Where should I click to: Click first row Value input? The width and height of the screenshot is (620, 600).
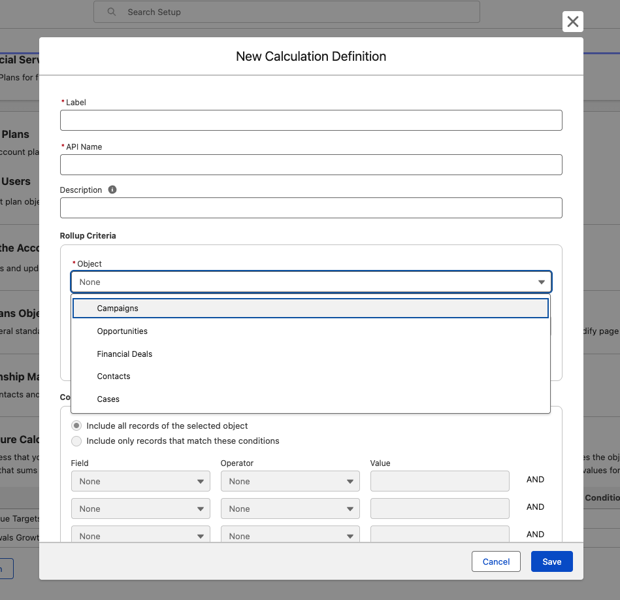[439, 481]
